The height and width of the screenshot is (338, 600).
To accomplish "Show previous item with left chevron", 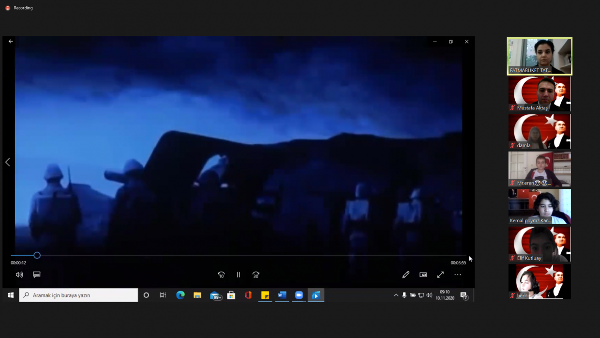I will (x=7, y=162).
